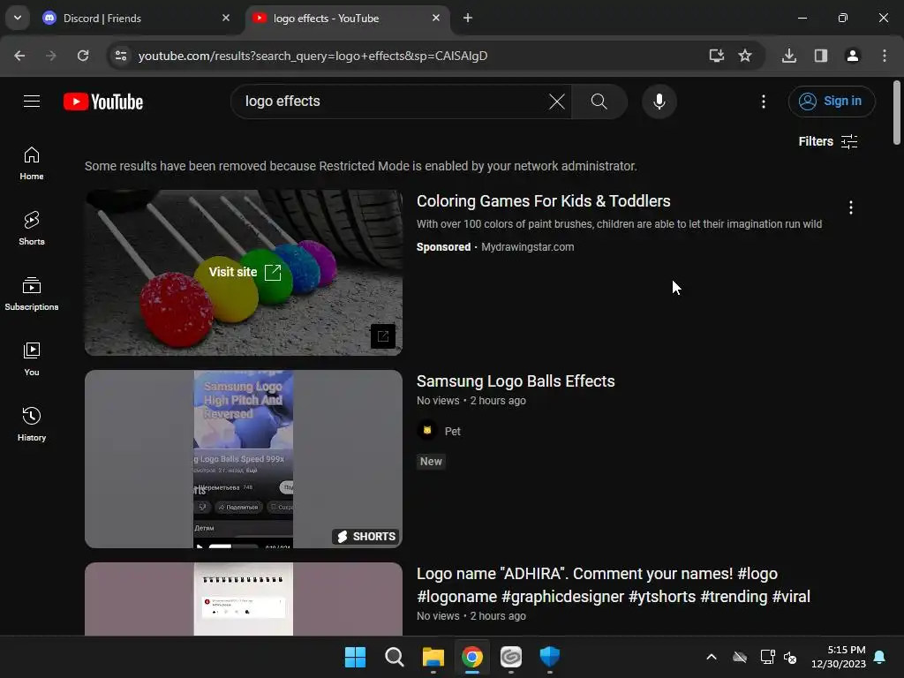Show hidden system tray icons
904x678 pixels.
tap(712, 657)
